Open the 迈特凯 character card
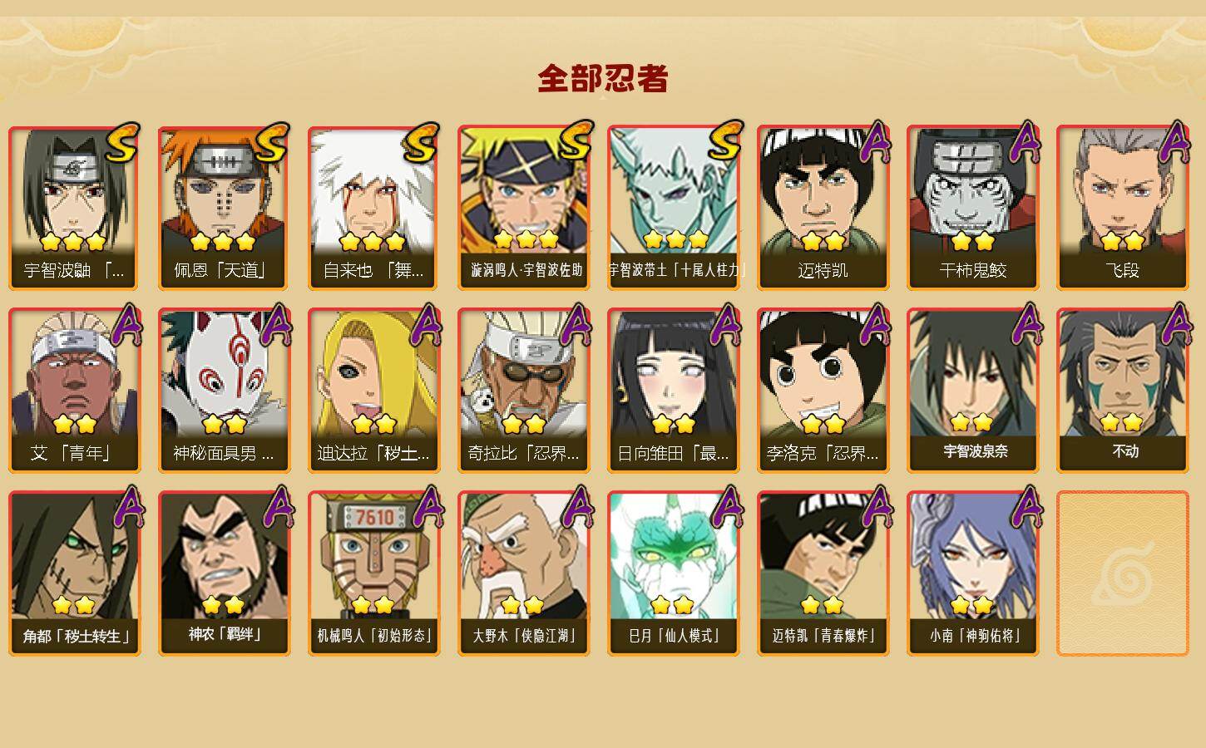 [x=823, y=208]
